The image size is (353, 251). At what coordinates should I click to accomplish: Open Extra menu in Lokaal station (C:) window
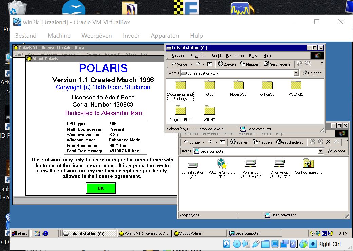pyautogui.click(x=254, y=56)
